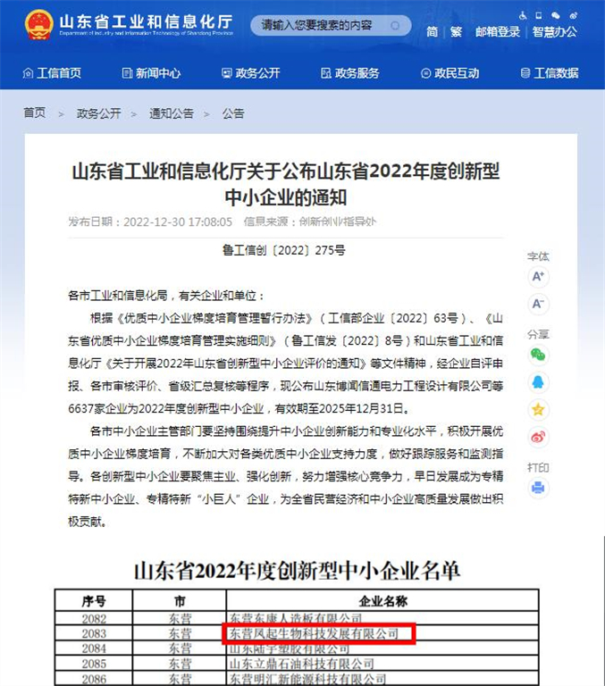Click 通知公告 in breadcrumb
This screenshot has height=686, width=605.
[172, 113]
